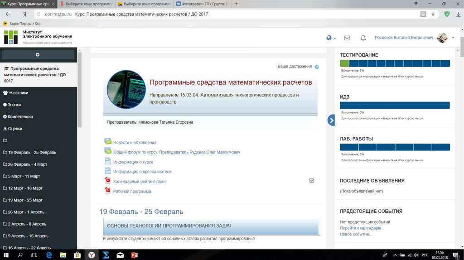Open the Информация о преподавателе link
The height and width of the screenshot is (260, 464).
click(x=142, y=172)
